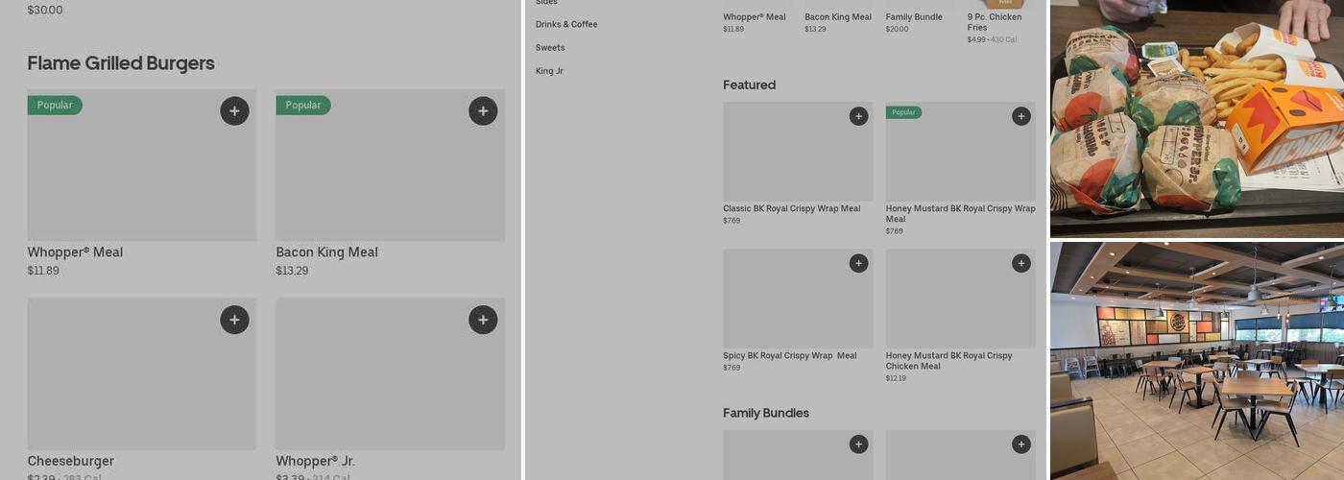Screen dimensions: 1344x480
Task: Select small Bacon King Meal title beside Family Bundle
Action: pyautogui.click(x=838, y=17)
